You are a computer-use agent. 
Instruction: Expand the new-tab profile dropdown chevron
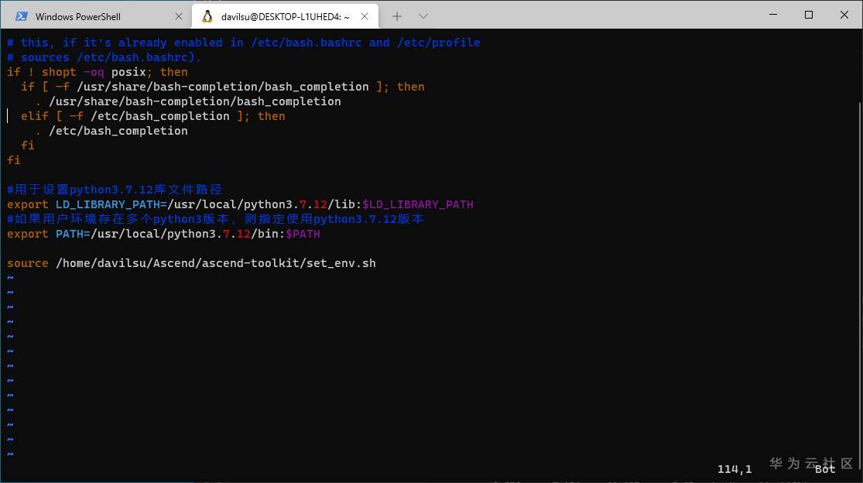[423, 16]
